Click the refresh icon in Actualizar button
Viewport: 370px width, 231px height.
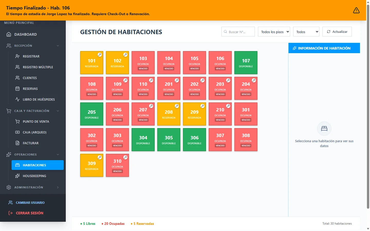(x=329, y=32)
